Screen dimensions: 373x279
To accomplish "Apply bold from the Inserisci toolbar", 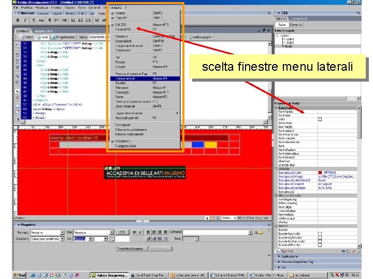I will pyautogui.click(x=18, y=20).
